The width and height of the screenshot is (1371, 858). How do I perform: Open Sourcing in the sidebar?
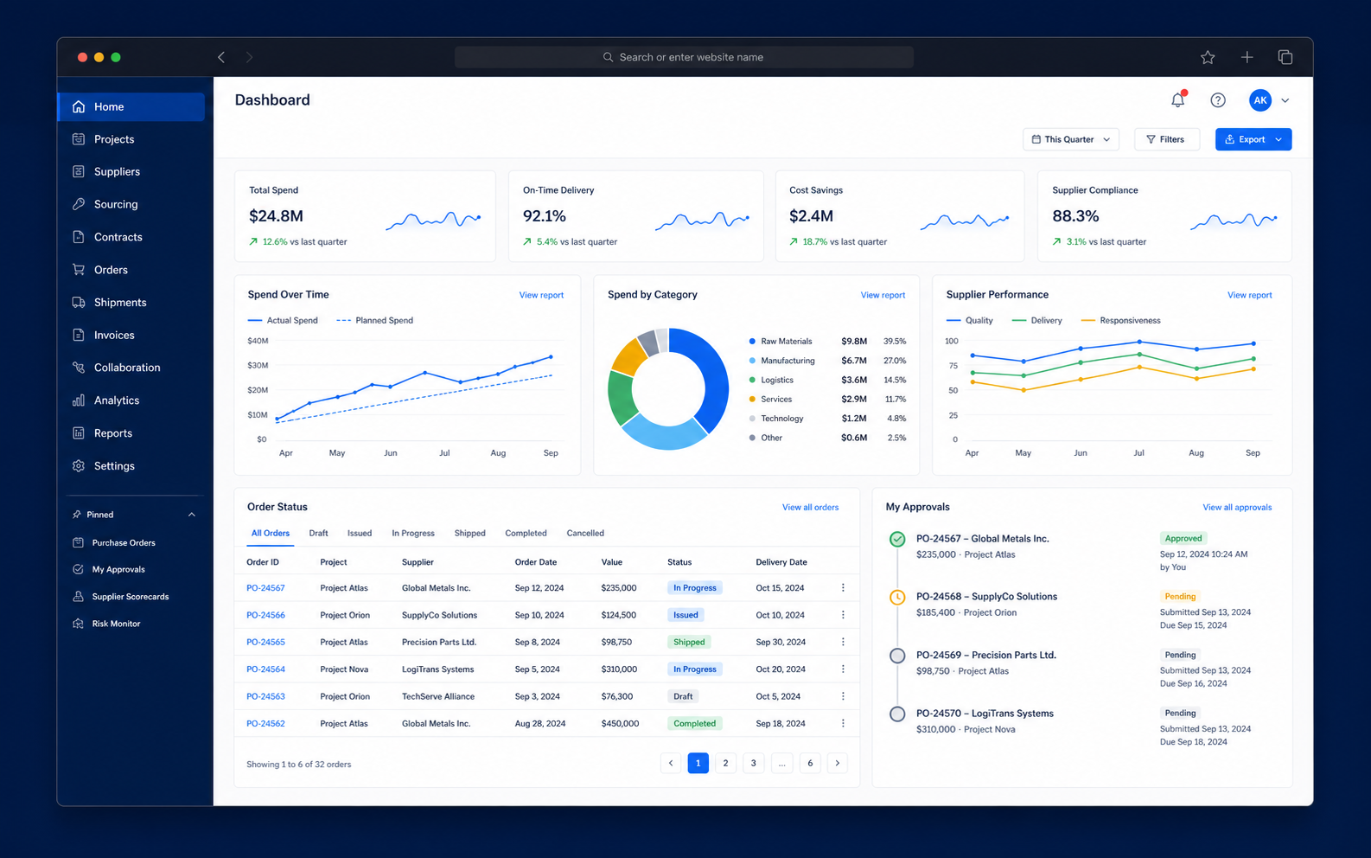(x=131, y=204)
